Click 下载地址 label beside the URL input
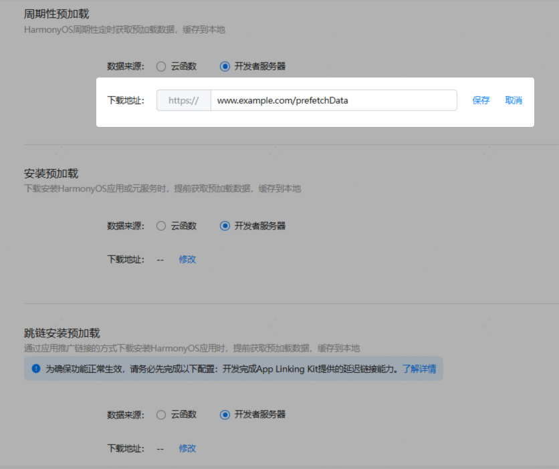Image resolution: width=559 pixels, height=469 pixels. click(x=126, y=101)
